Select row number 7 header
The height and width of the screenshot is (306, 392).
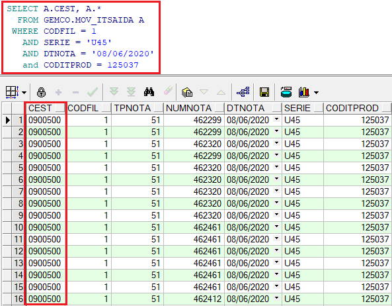click(x=18, y=192)
